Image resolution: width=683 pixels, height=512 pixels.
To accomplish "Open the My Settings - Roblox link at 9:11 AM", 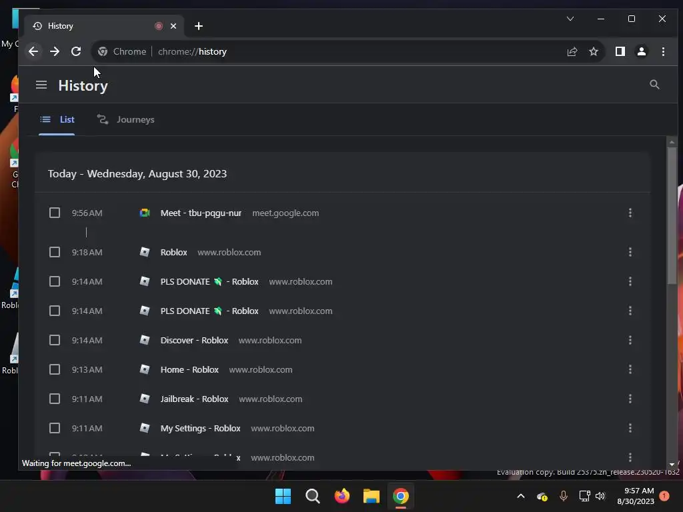I will tap(200, 429).
